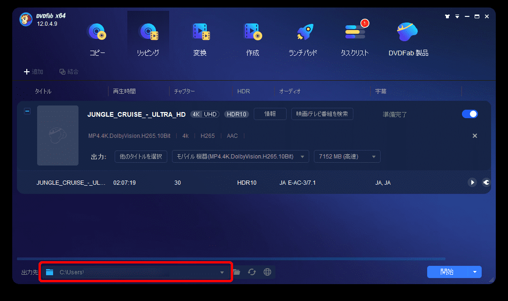Viewport: 508px width, 301px height.
Task: Refresh the output folder with the refresh icon
Action: pos(252,272)
